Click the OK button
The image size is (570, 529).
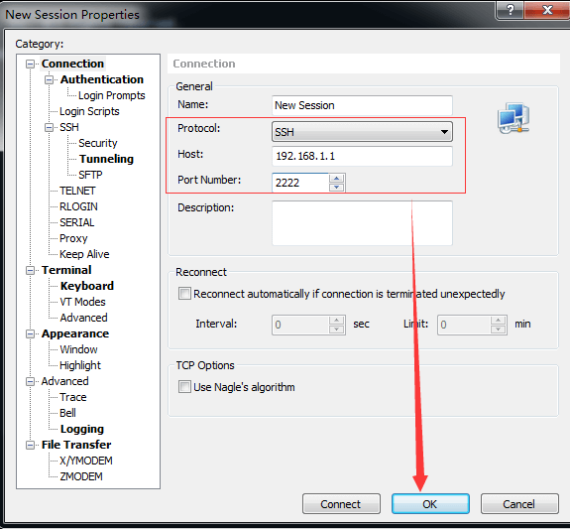point(430,504)
